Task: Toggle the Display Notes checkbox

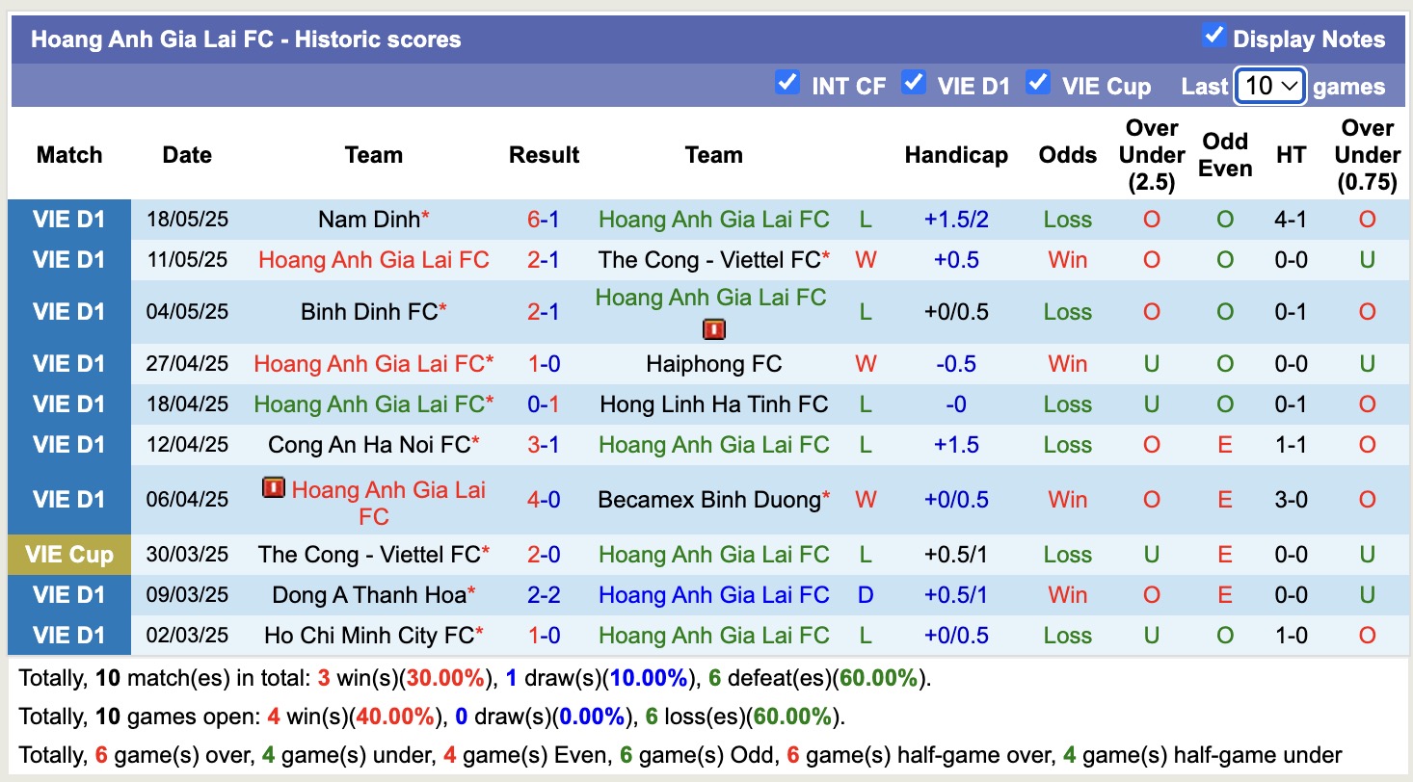Action: coord(1212,37)
